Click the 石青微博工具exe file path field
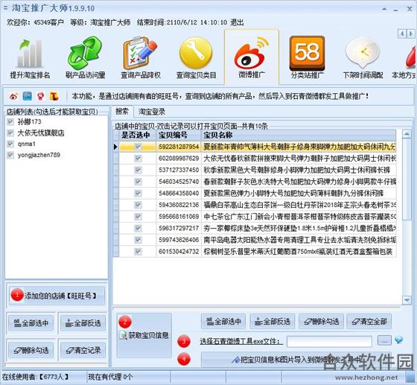The width and height of the screenshot is (417, 385). click(329, 341)
